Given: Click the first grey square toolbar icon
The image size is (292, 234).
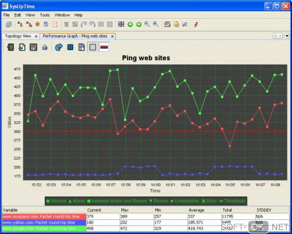Looking at the screenshot, I should point(101,24).
